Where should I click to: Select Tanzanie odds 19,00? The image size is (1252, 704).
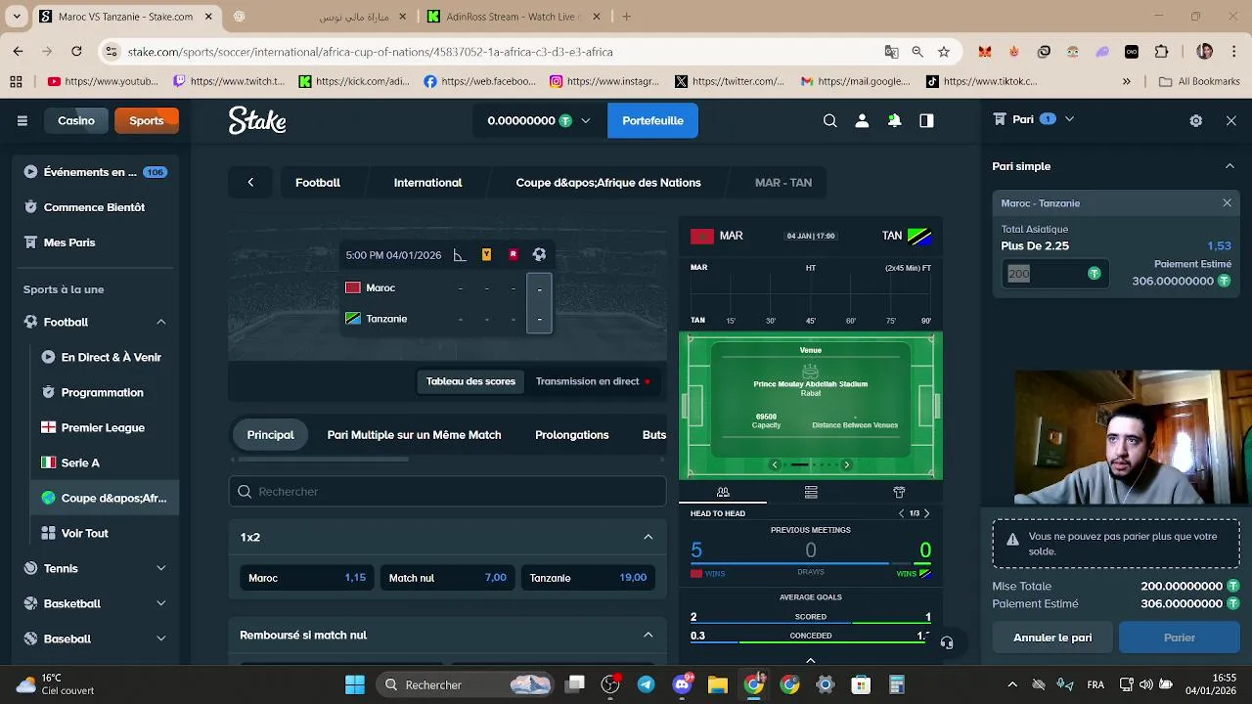click(x=588, y=578)
